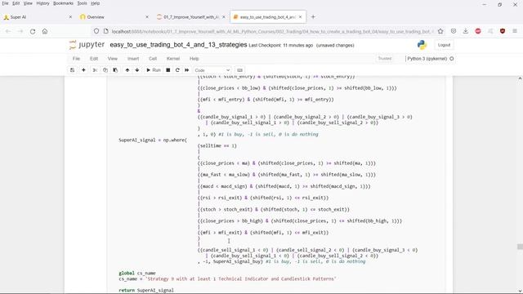The height and width of the screenshot is (294, 523).
Task: Click the 'global cs_name' code line
Action: (x=137, y=273)
